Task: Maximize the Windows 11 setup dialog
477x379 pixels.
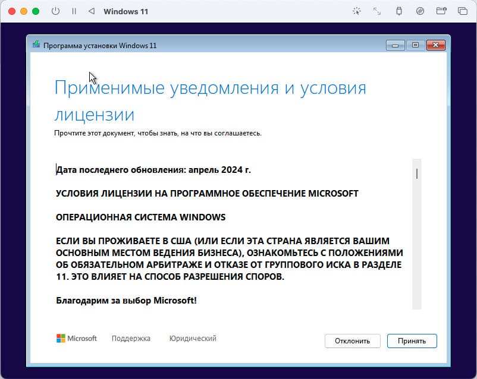Action: coord(415,45)
